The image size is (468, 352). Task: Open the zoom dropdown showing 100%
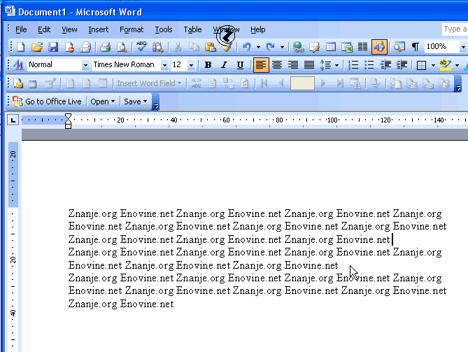(463, 47)
